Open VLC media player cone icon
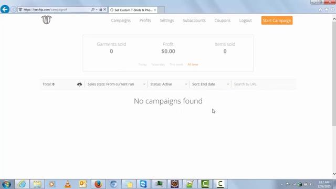The width and height of the screenshot is (336, 189). [x=68, y=184]
